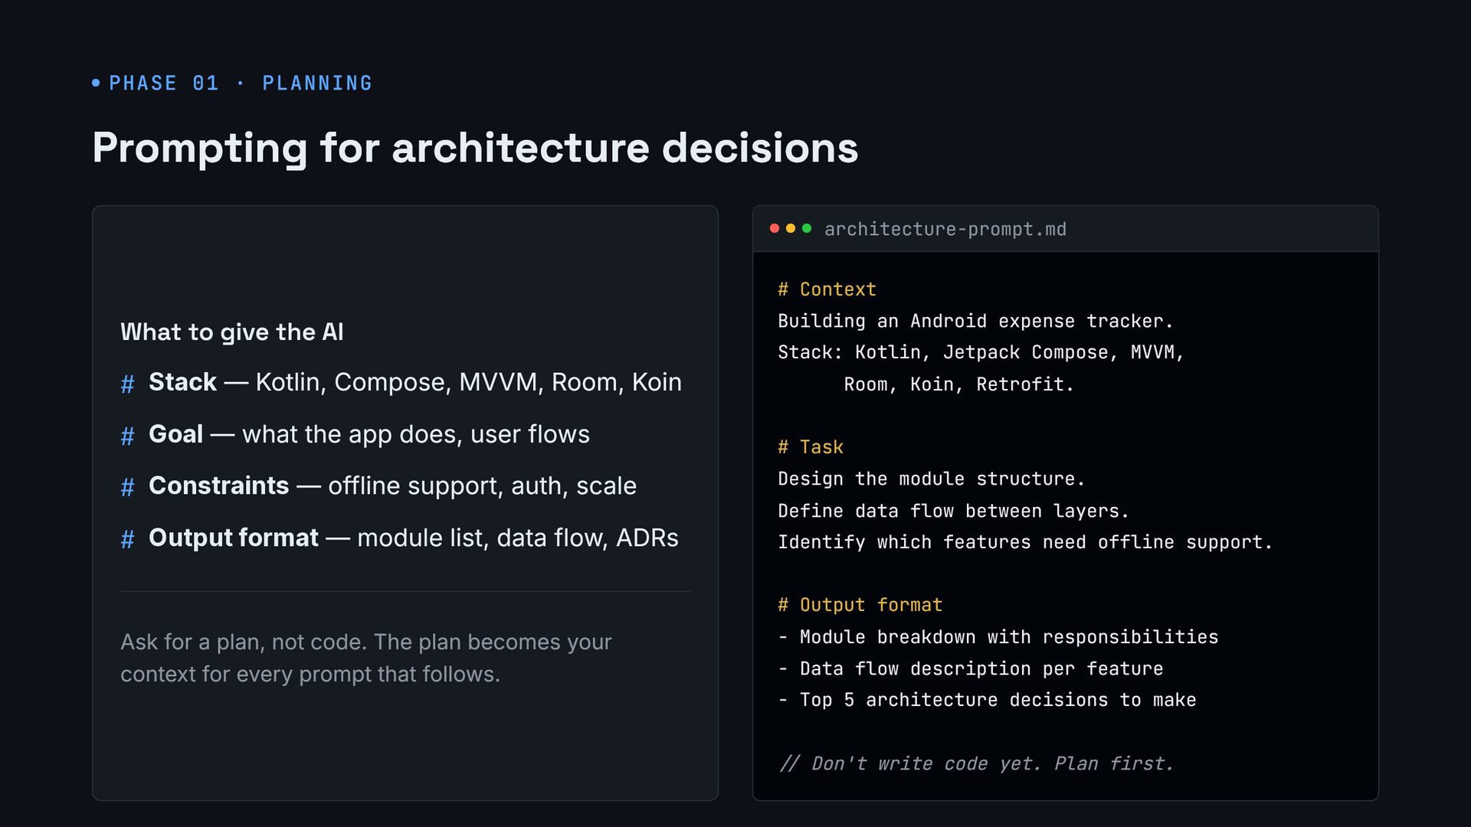Click 'Top 5 architecture decisions to make' line
Screen dimensions: 1471x827
(987, 700)
